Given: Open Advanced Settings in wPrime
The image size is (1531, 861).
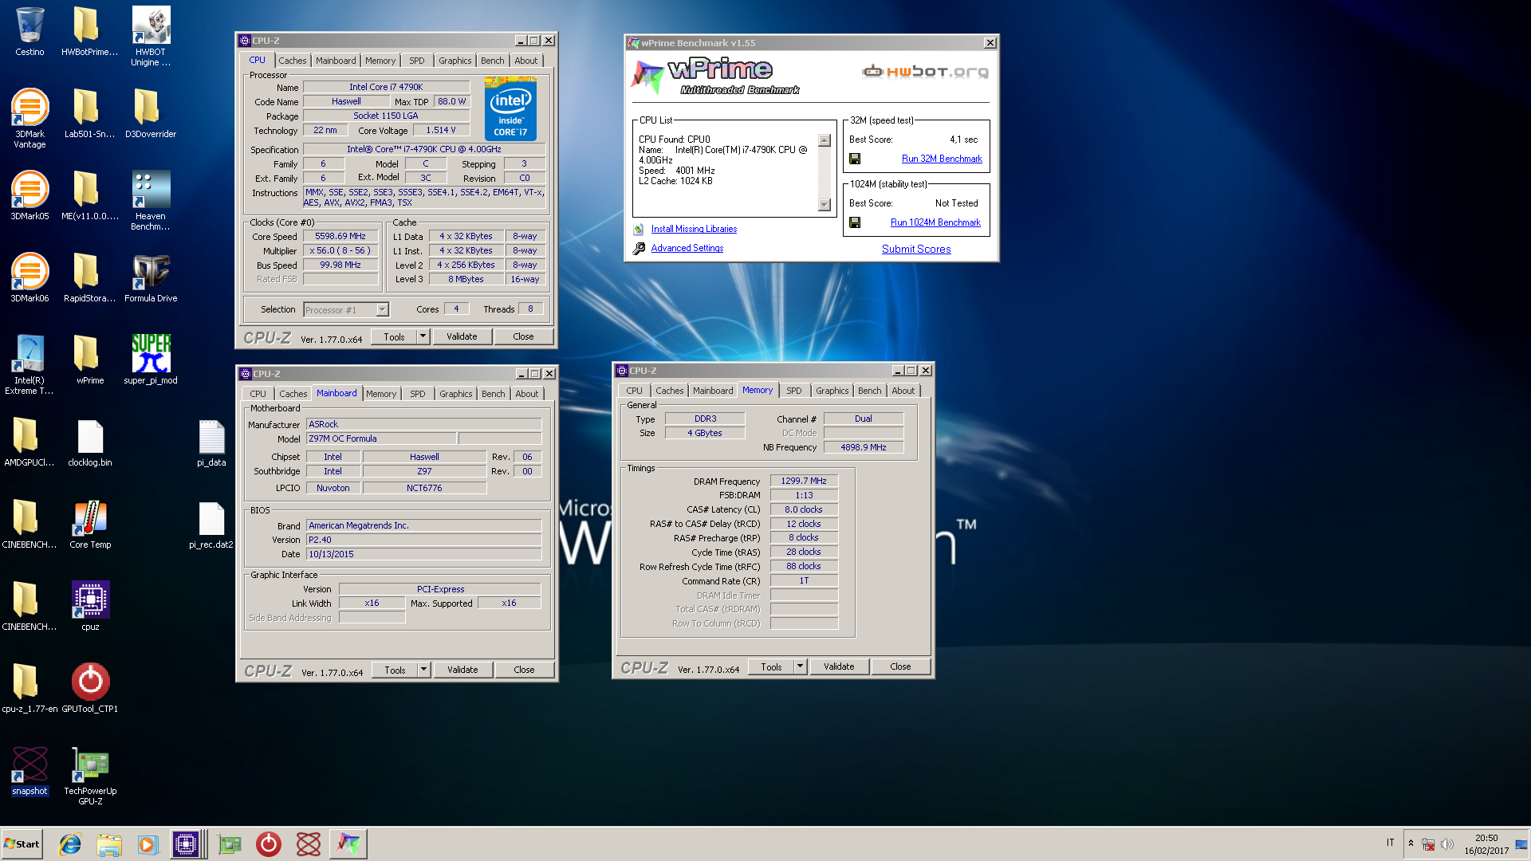Looking at the screenshot, I should click(687, 248).
